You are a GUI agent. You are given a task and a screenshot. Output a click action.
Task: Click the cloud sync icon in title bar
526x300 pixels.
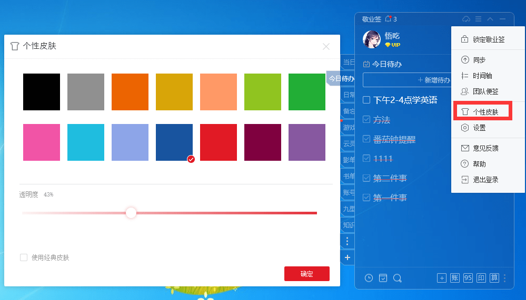click(467, 19)
